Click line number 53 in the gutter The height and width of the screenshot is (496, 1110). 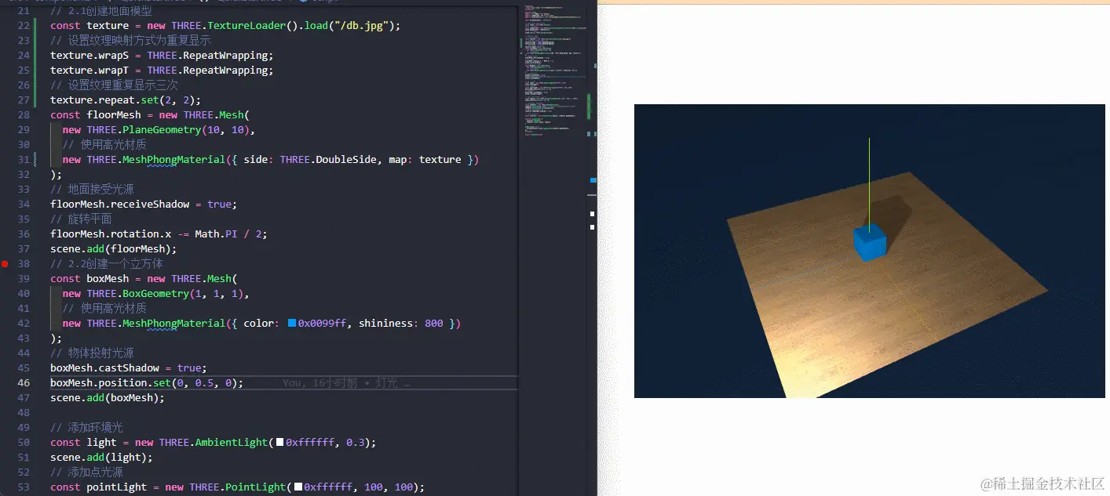pyautogui.click(x=24, y=487)
